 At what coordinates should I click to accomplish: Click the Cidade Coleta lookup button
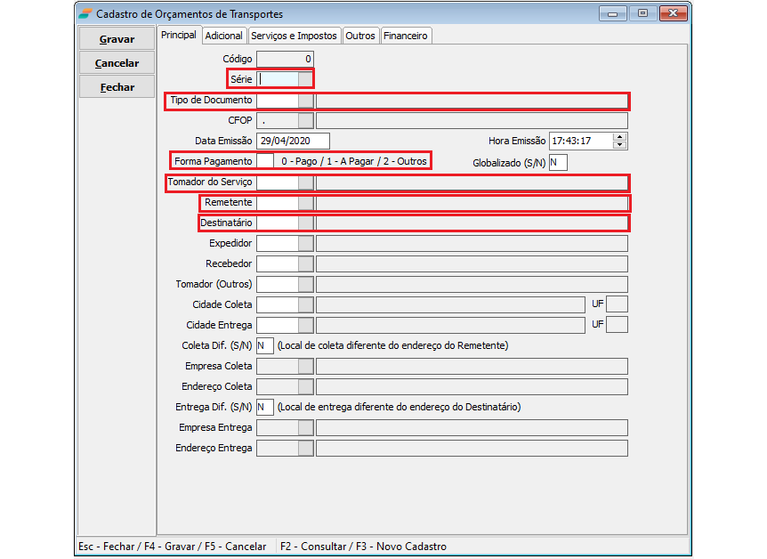[305, 304]
